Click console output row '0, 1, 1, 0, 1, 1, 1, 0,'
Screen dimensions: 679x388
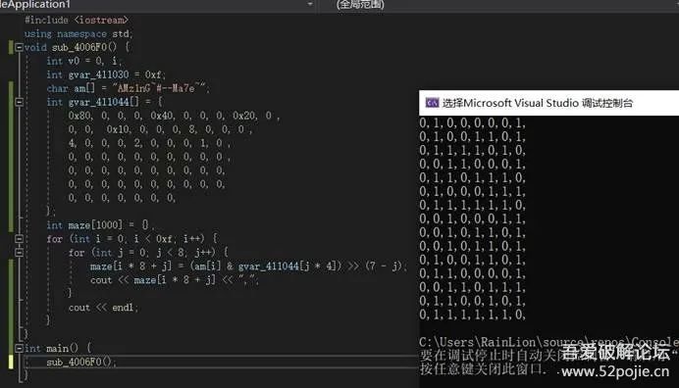(472, 177)
